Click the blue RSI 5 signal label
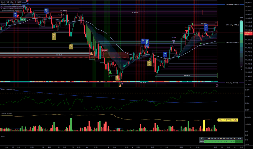The image size is (253, 149). (15, 15)
